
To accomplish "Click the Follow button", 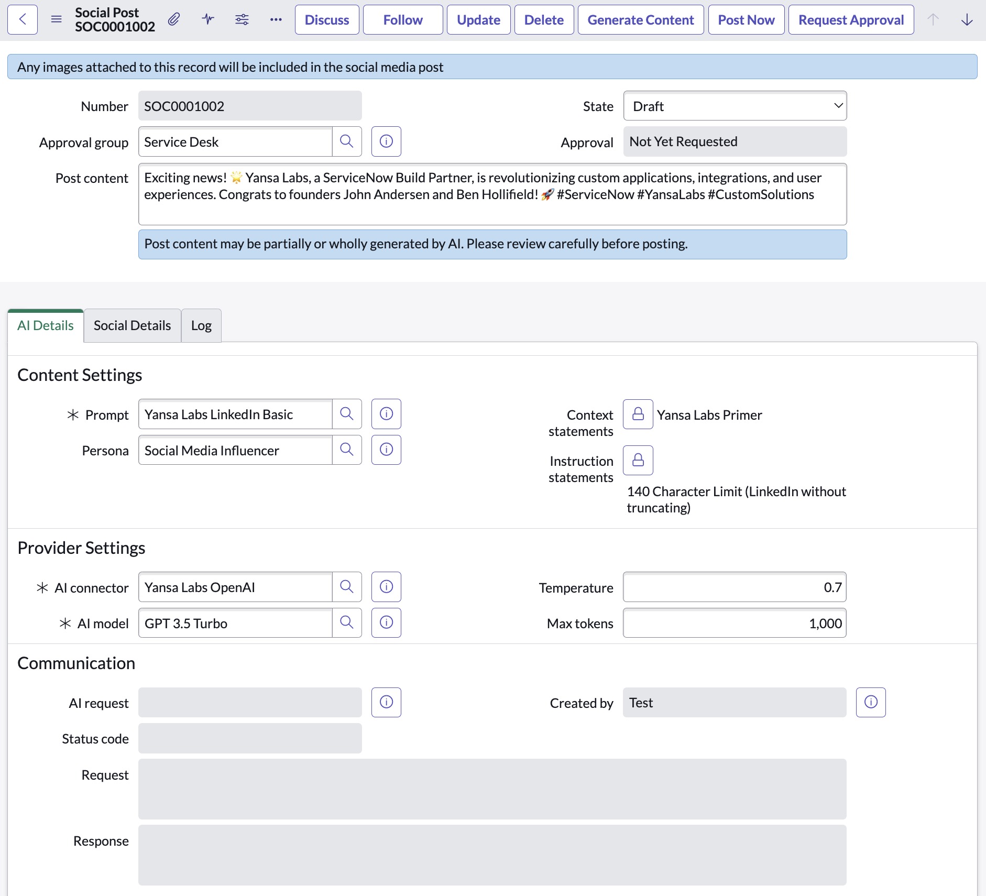I will click(x=403, y=20).
